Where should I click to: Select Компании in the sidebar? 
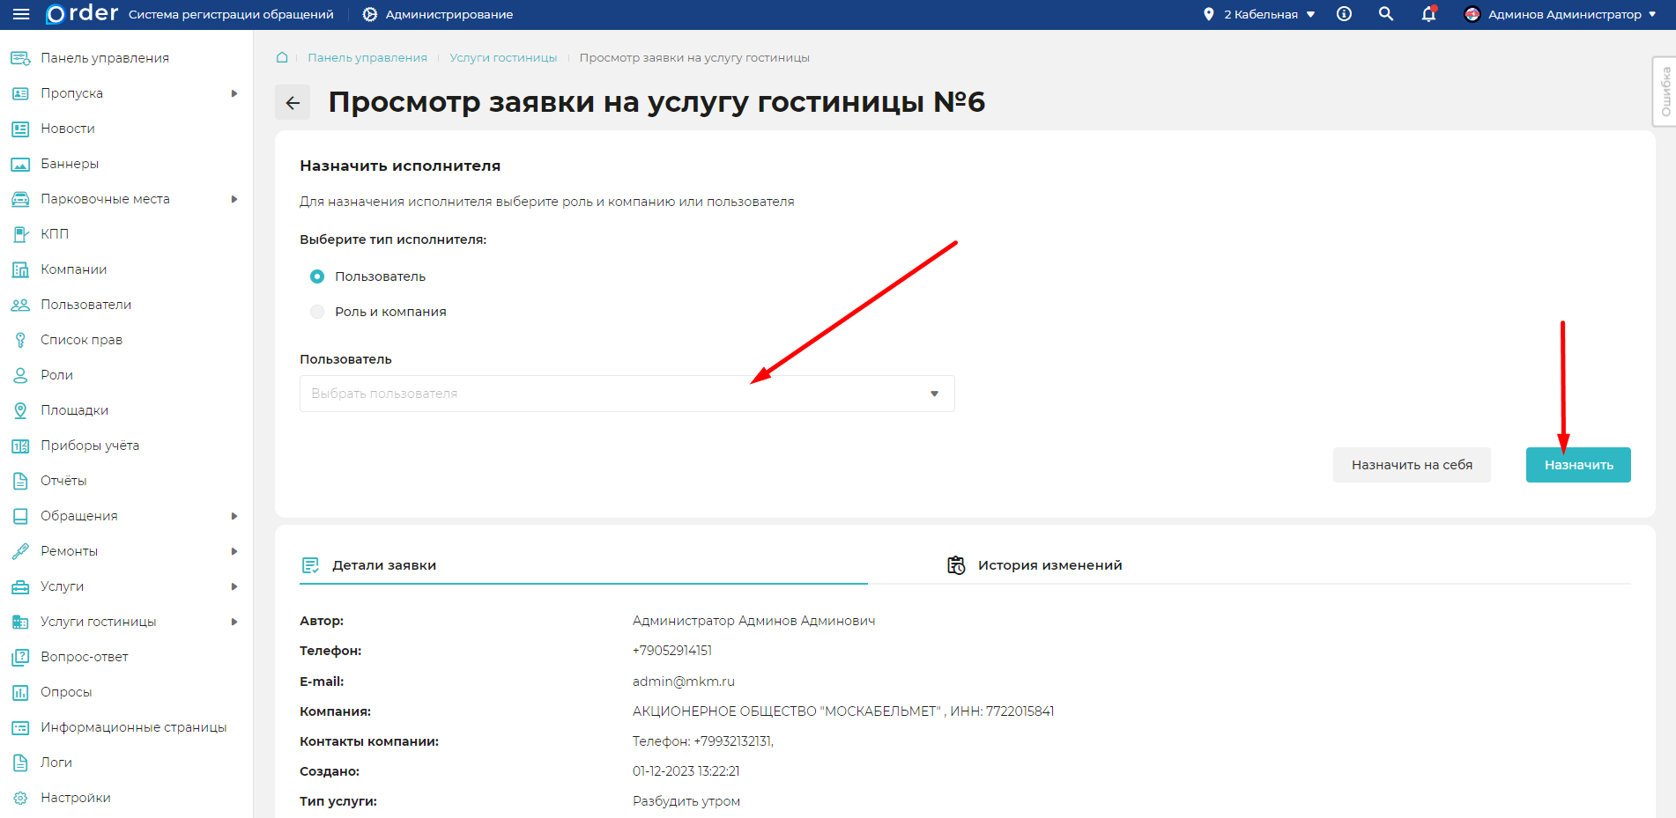[x=74, y=269]
